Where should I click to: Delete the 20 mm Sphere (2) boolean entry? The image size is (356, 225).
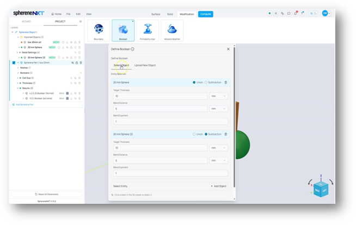pyautogui.click(x=226, y=134)
